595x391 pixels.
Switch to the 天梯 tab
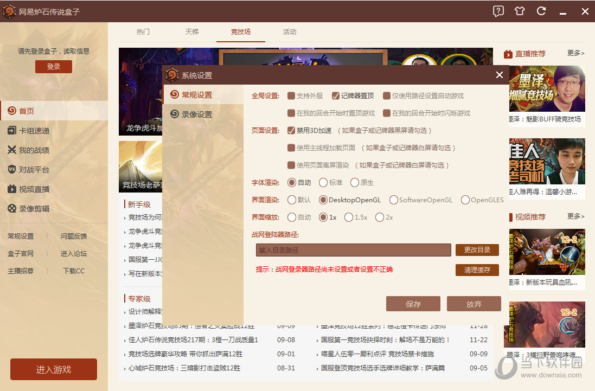[x=191, y=32]
